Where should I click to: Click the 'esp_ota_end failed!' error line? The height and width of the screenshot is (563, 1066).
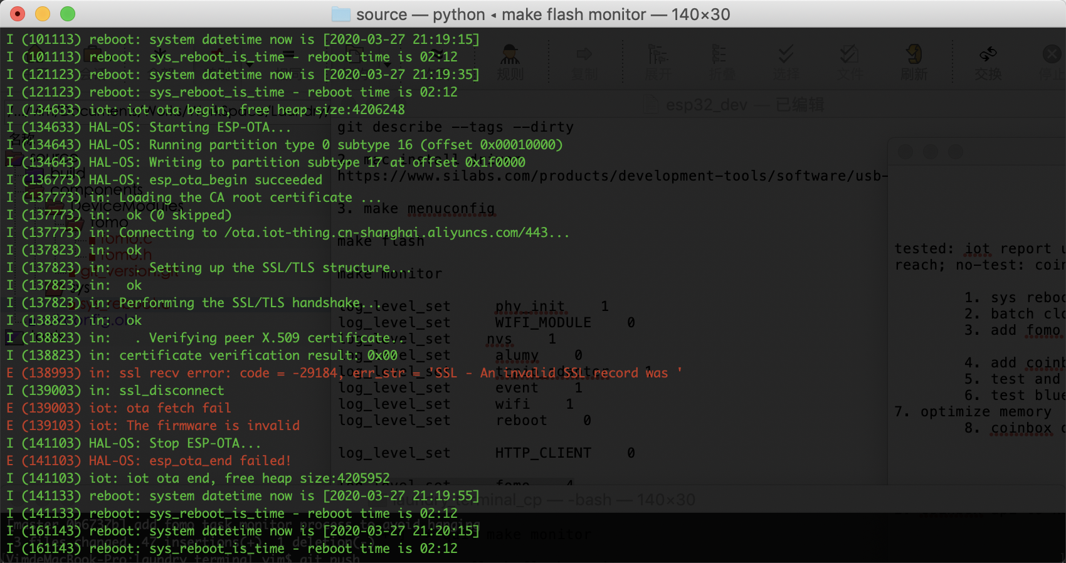149,461
